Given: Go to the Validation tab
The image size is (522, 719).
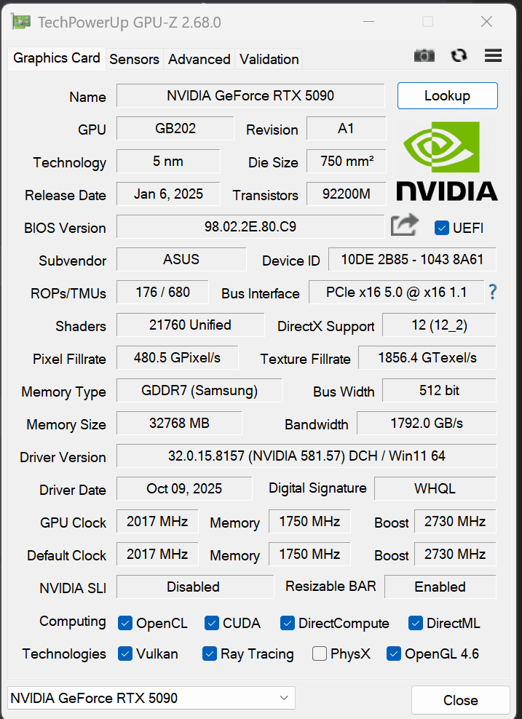Looking at the screenshot, I should 269,59.
